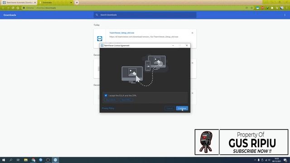This screenshot has height=163, width=290.
Task: Close the TeamViewer Automatic Download tab
Action: point(35,3)
